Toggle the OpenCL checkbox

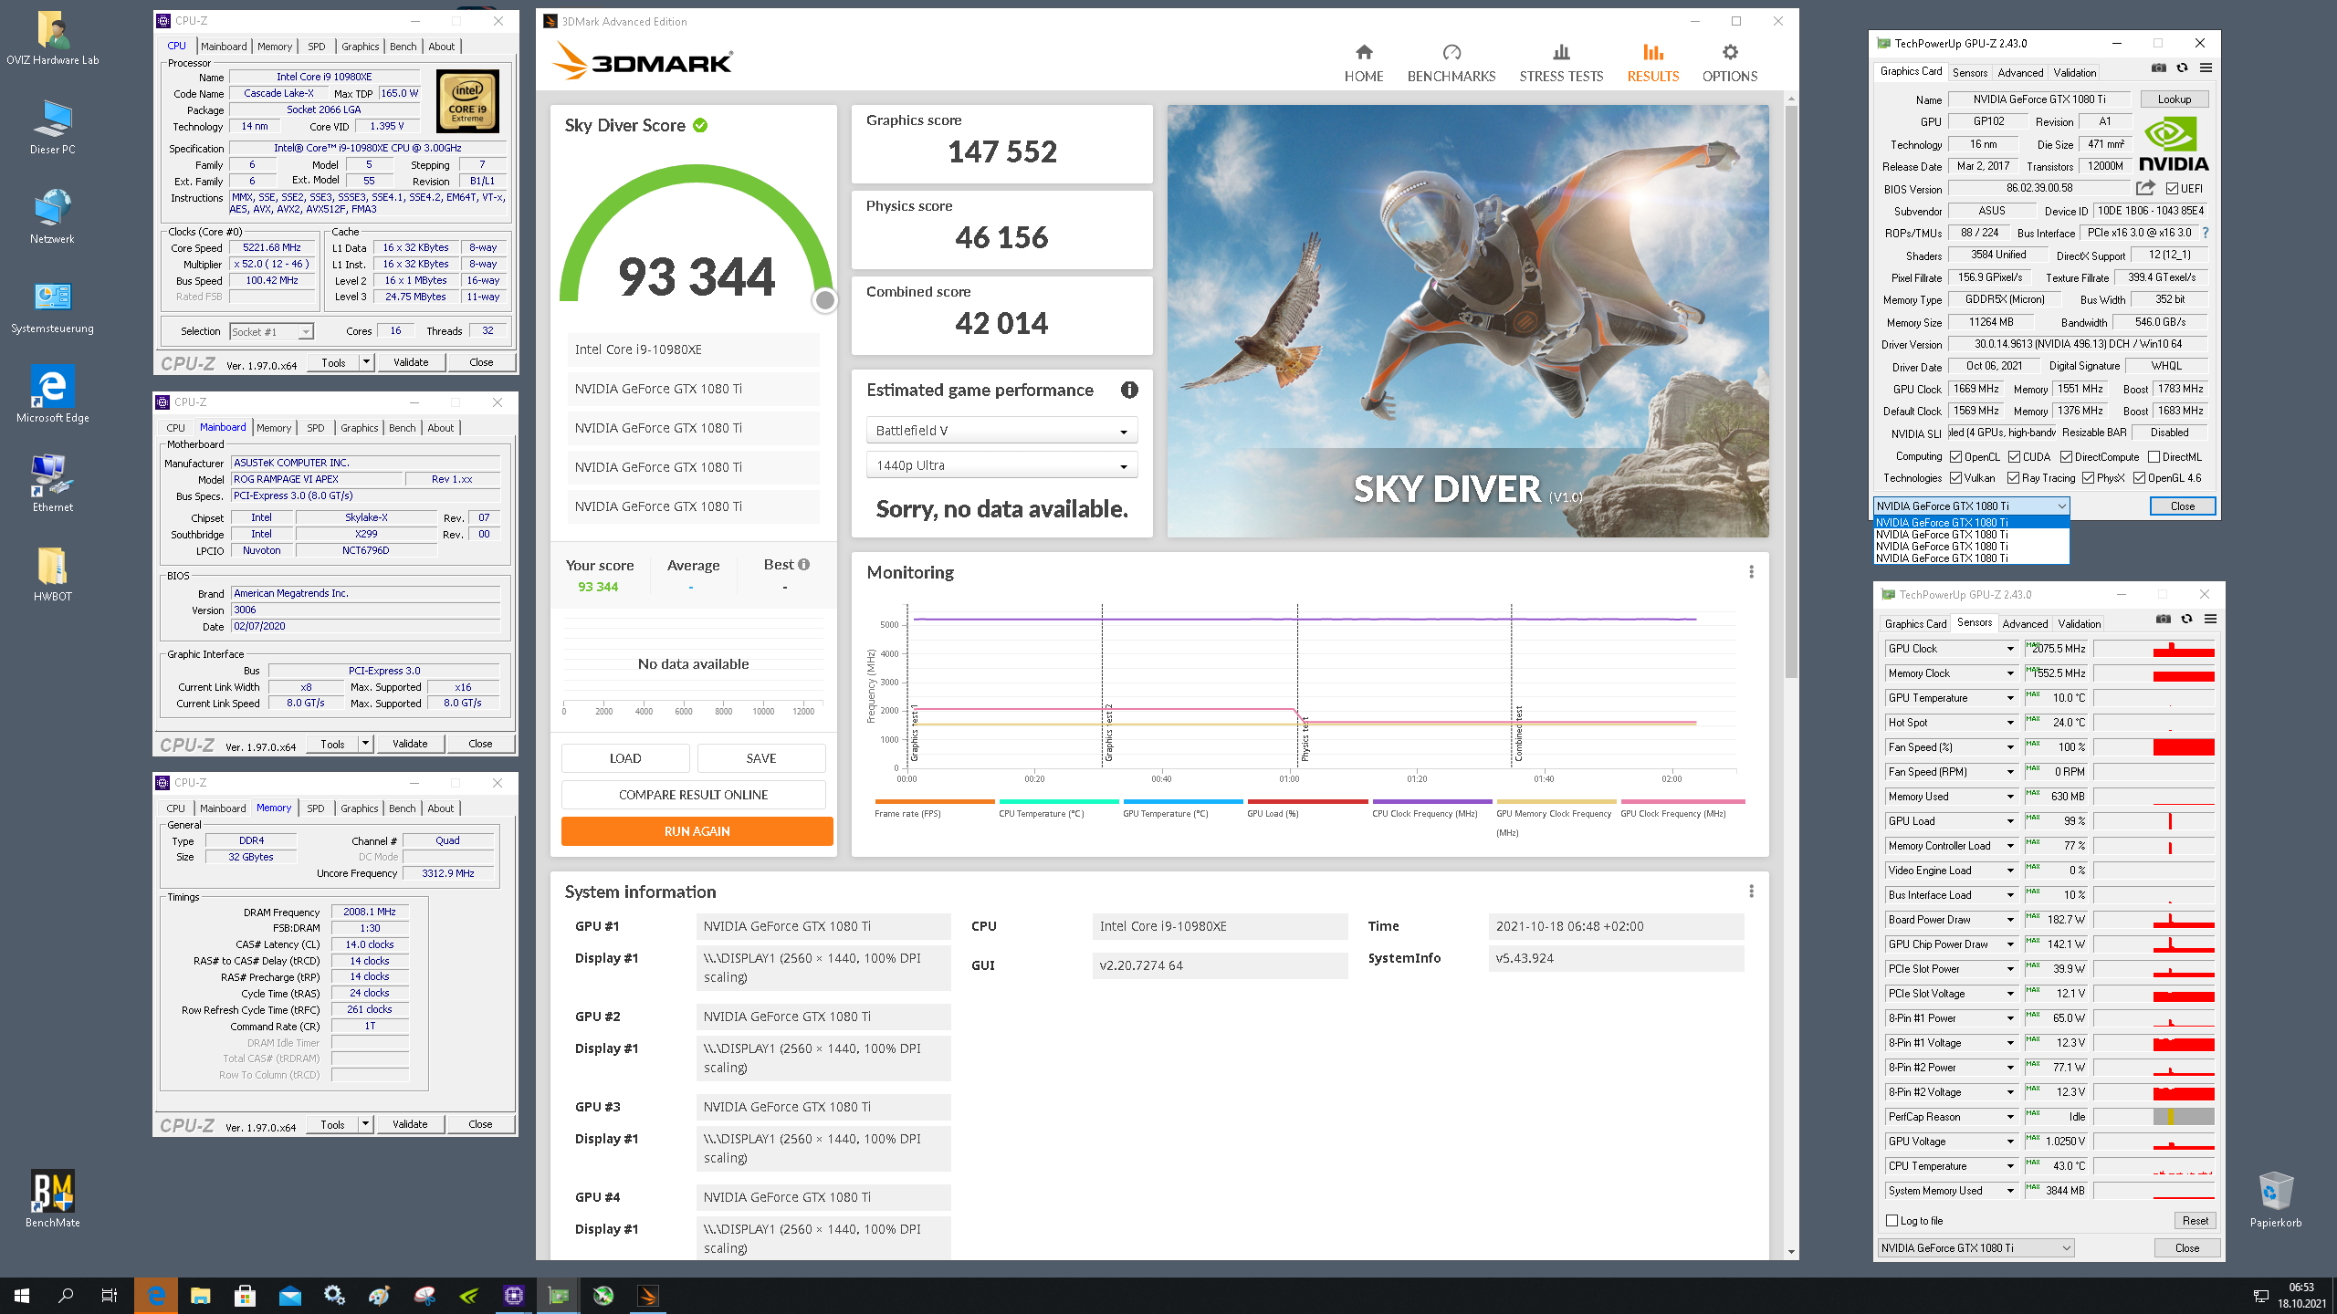(1955, 457)
